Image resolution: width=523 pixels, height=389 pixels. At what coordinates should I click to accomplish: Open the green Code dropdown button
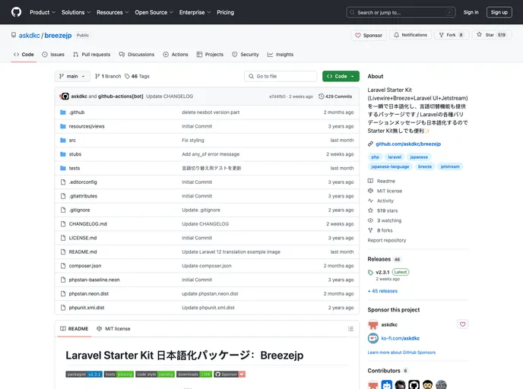(341, 76)
